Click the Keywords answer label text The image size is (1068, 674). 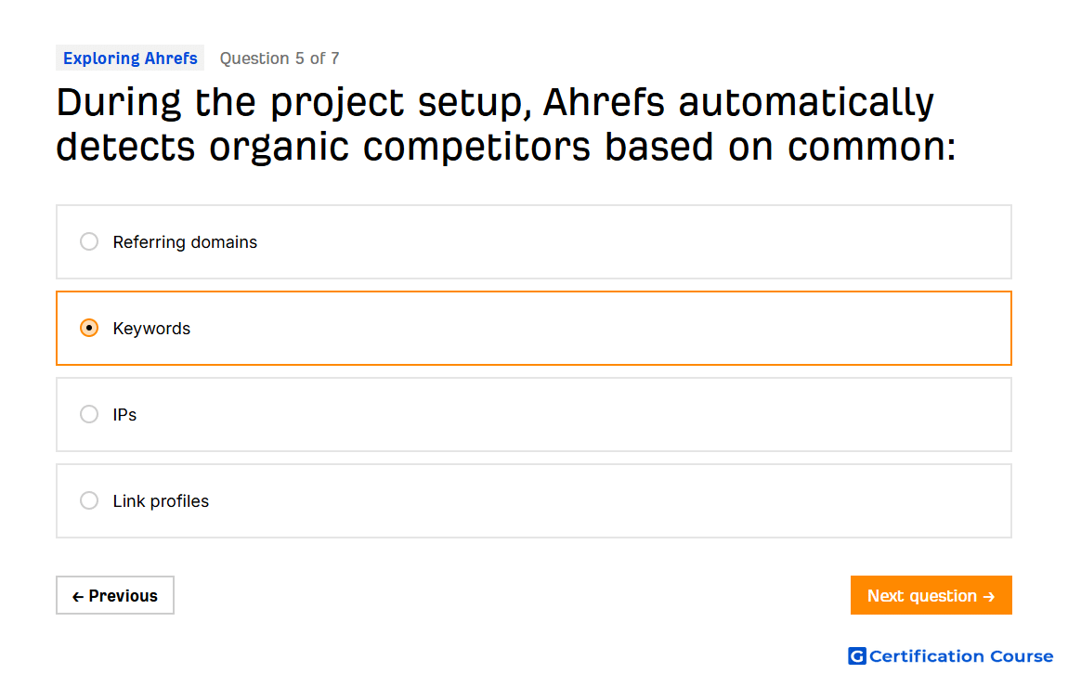151,329
